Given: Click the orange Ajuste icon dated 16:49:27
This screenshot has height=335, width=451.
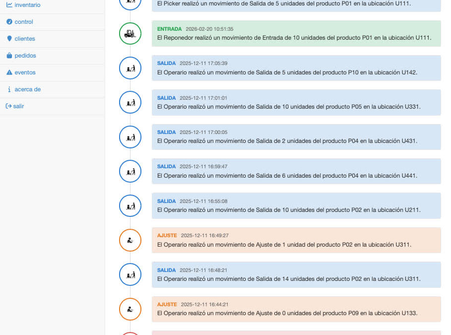Looking at the screenshot, I should point(130,240).
